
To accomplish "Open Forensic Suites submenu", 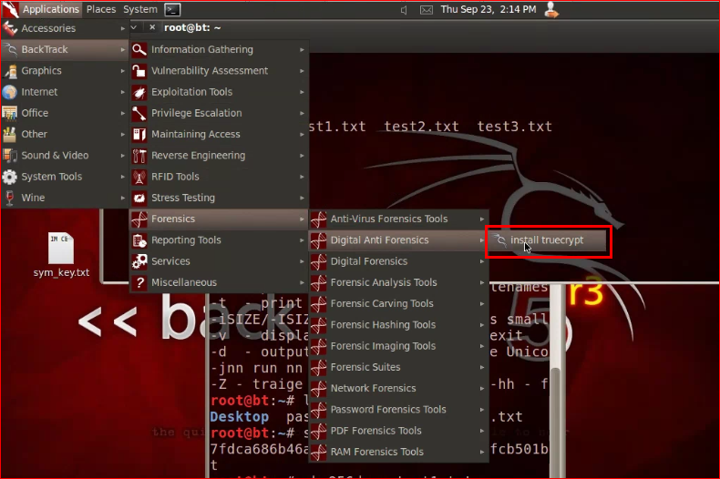I will 398,367.
